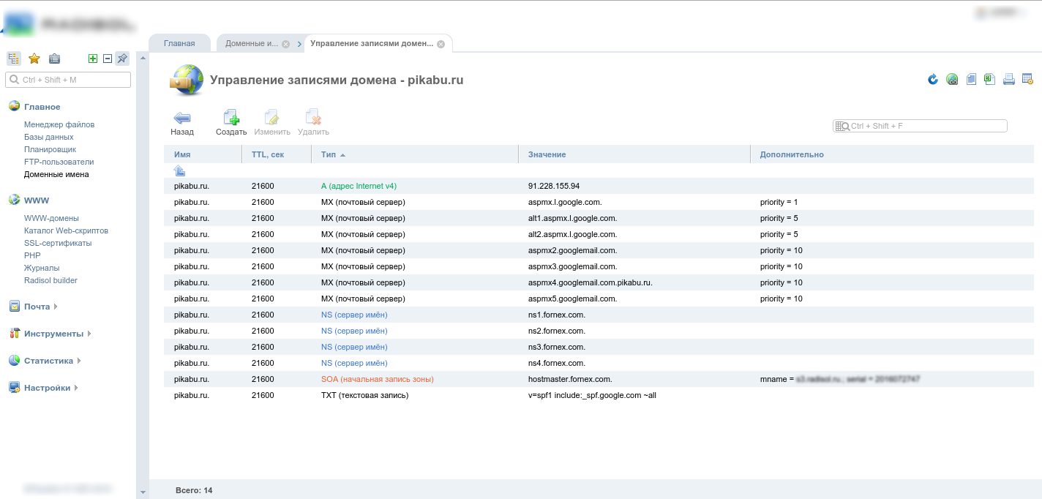Open WWW-домены
The width and height of the screenshot is (1042, 499).
click(x=51, y=218)
